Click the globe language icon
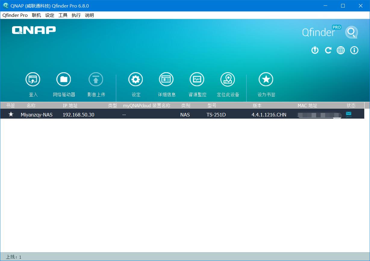370x261 pixels. tap(340, 50)
